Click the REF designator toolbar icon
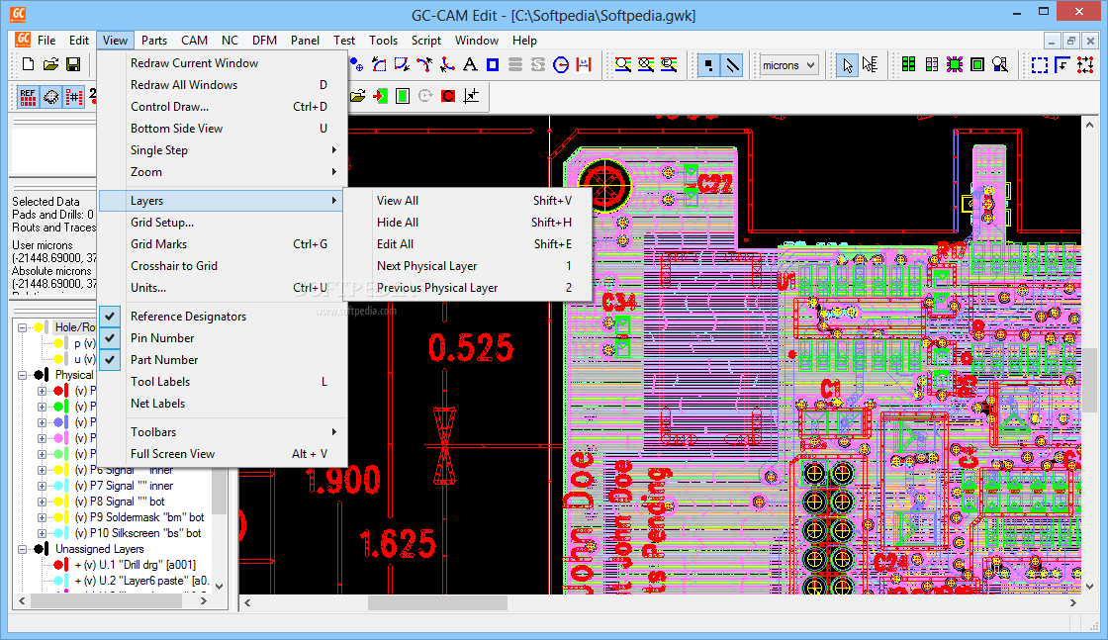 point(28,96)
